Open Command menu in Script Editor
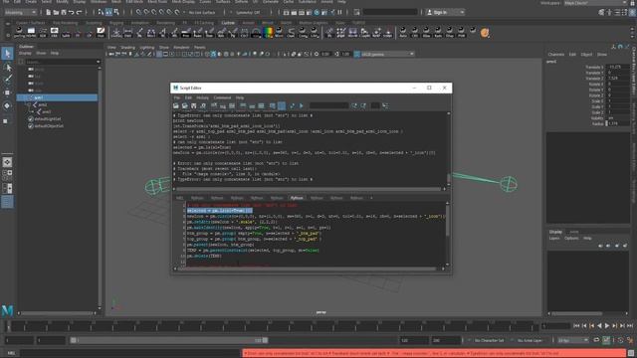The width and height of the screenshot is (637, 358). point(222,97)
